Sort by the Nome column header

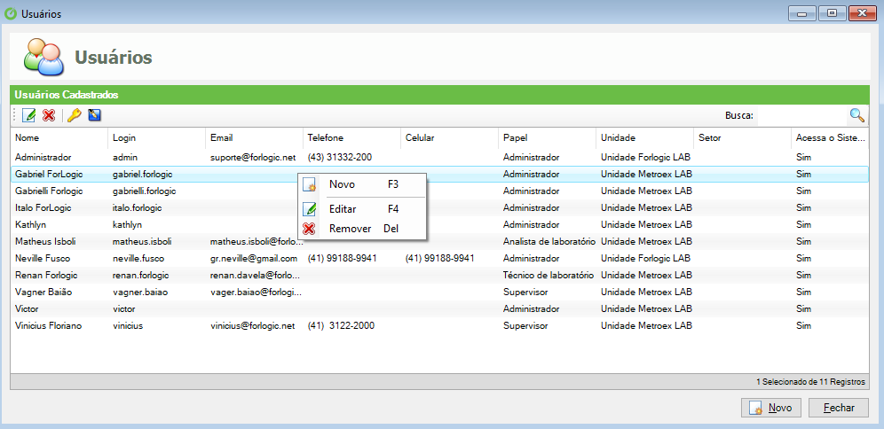coord(59,137)
